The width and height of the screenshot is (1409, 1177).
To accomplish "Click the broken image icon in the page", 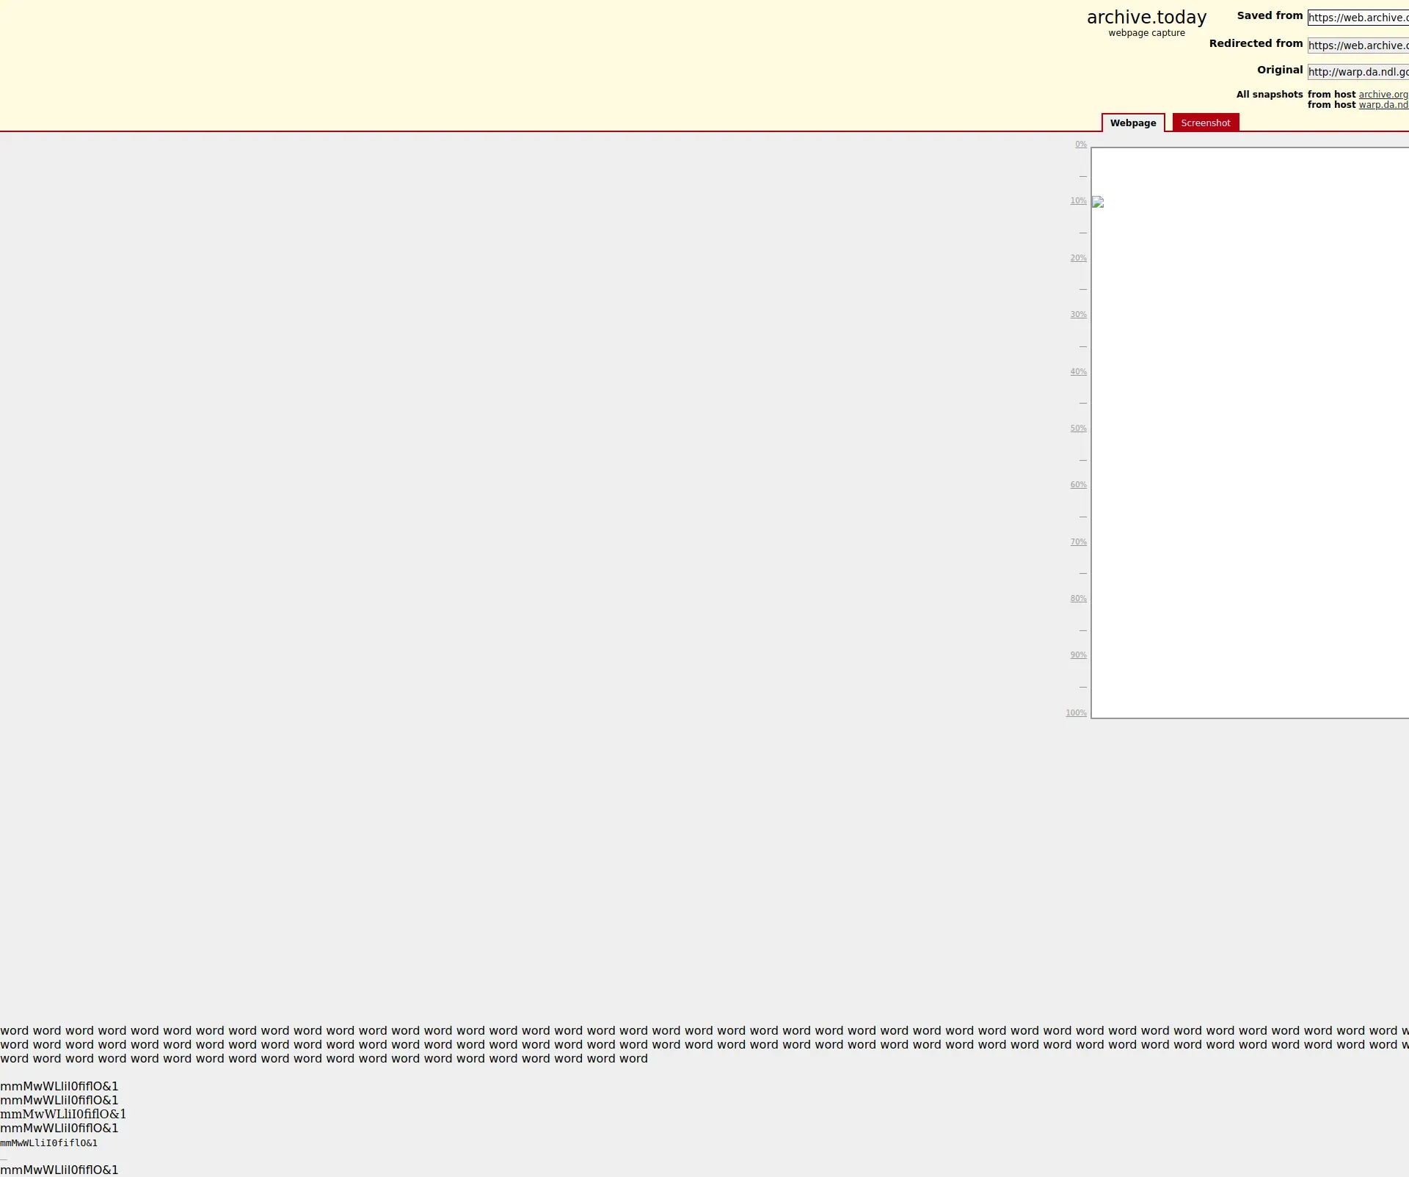I will 1098,203.
